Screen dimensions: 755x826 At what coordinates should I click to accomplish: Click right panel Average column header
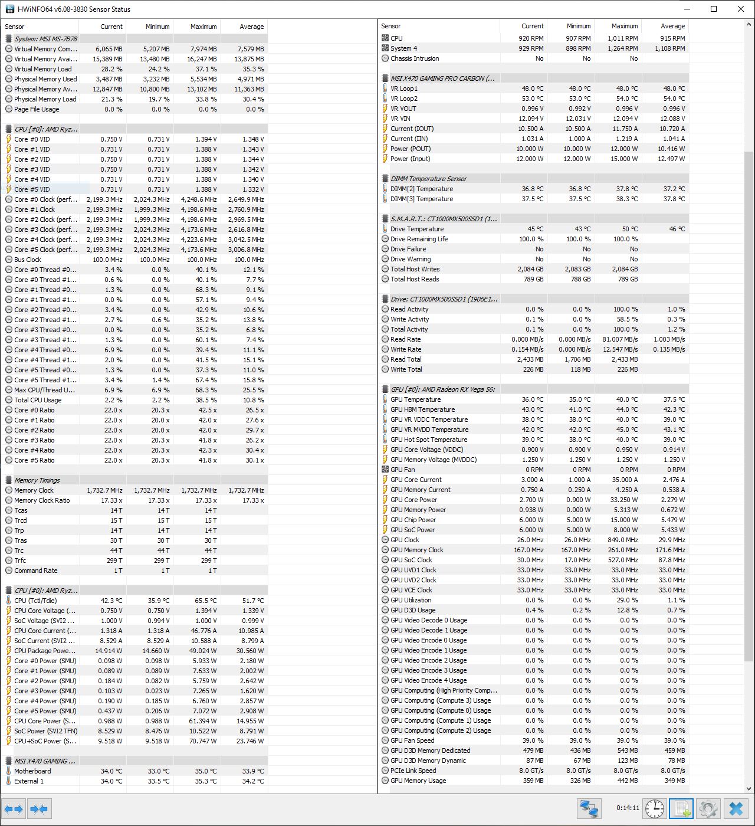coord(665,26)
